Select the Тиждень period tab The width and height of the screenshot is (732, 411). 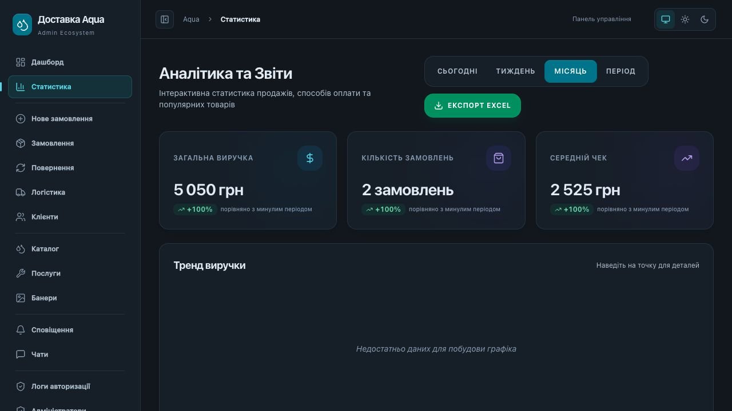pyautogui.click(x=515, y=71)
